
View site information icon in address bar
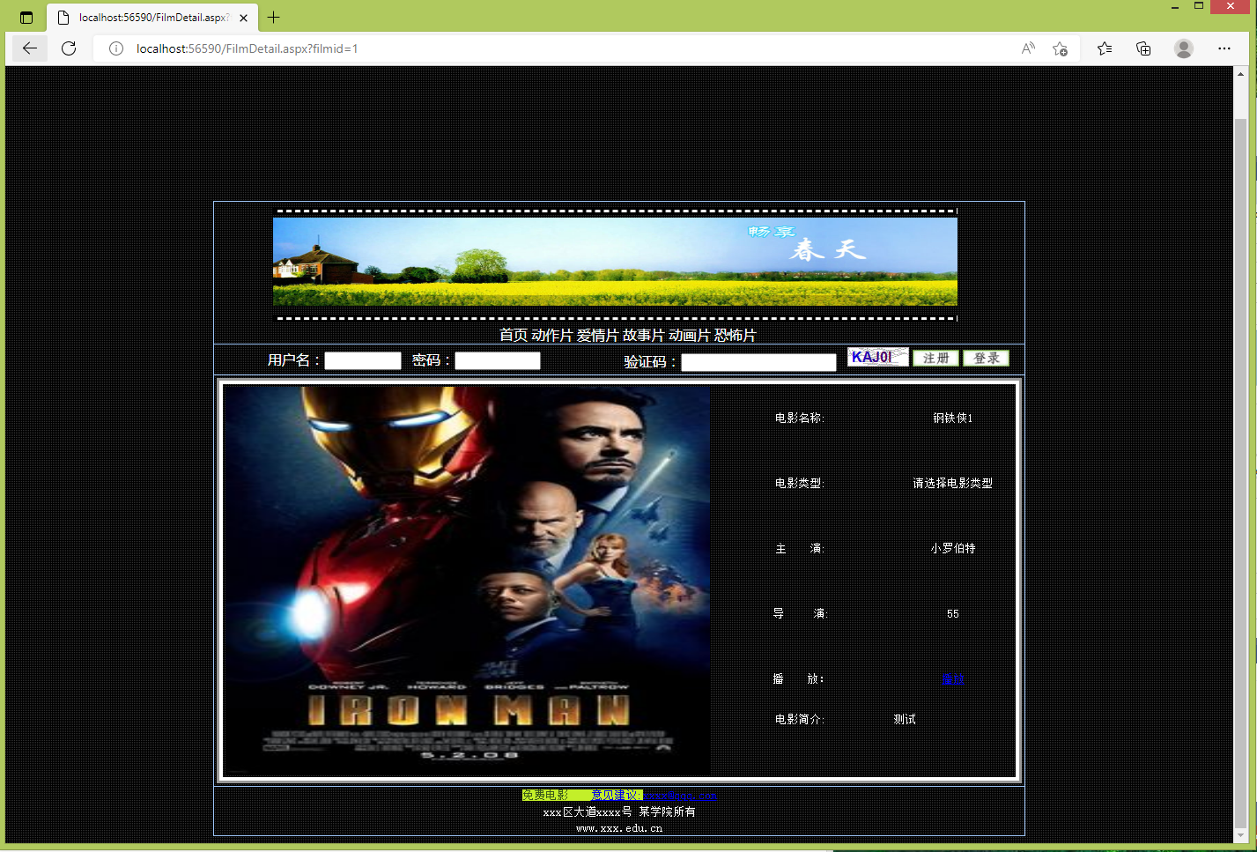[x=116, y=48]
